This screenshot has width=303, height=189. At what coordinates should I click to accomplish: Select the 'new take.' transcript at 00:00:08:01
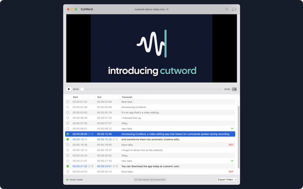click(x=127, y=129)
